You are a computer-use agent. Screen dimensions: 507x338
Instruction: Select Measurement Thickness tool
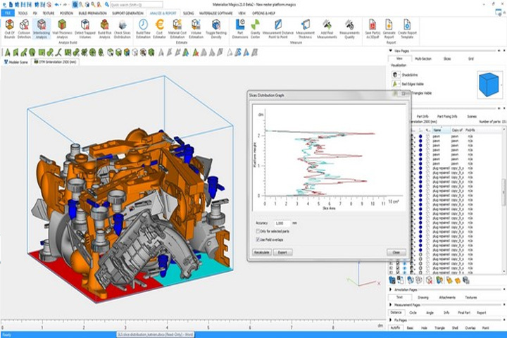(x=305, y=29)
